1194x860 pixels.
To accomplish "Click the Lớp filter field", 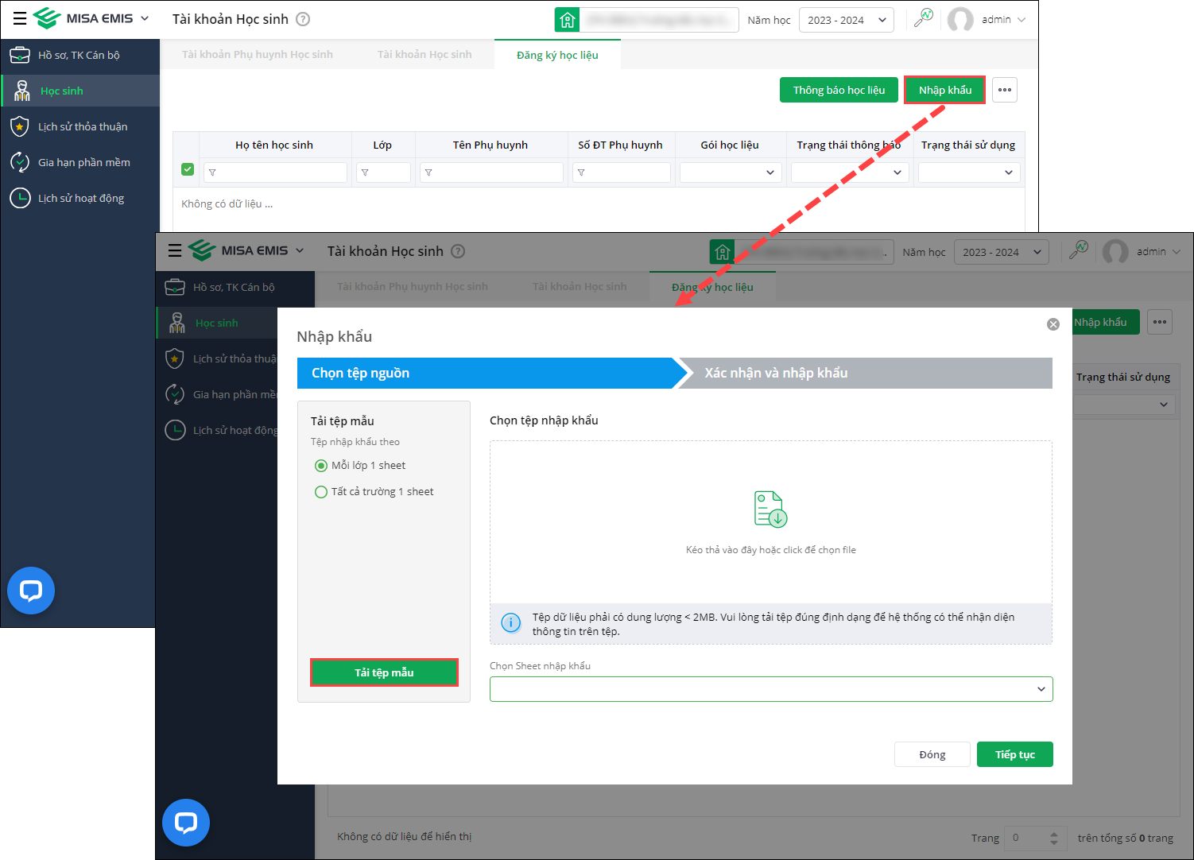I will pyautogui.click(x=383, y=172).
